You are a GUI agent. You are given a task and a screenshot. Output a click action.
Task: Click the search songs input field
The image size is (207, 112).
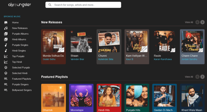point(83,5)
